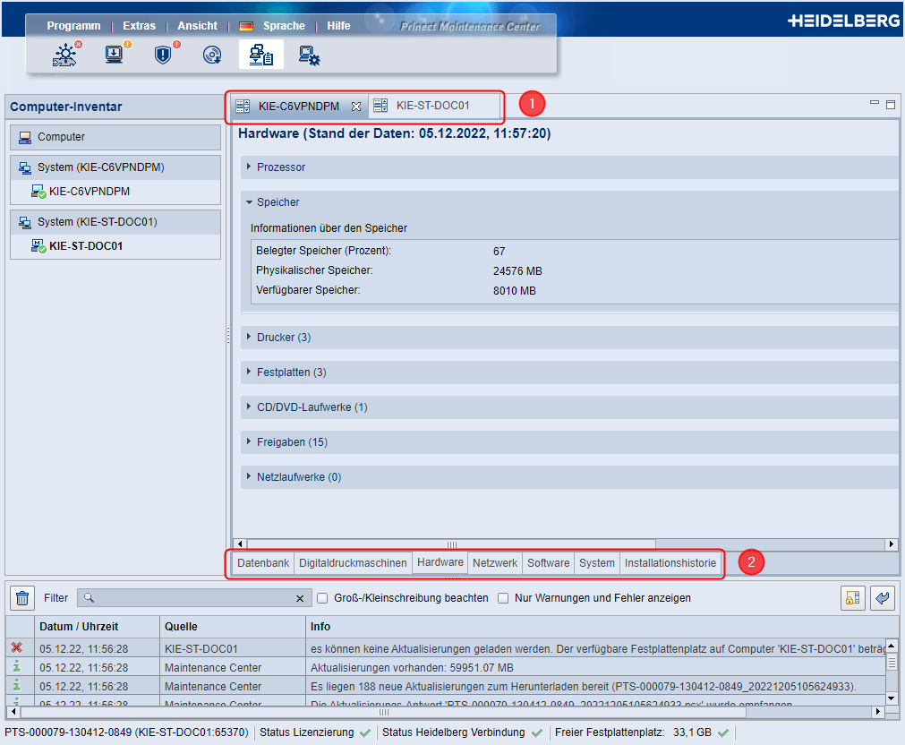Switch to the Netzwerk tab
The image size is (905, 745).
pyautogui.click(x=495, y=563)
